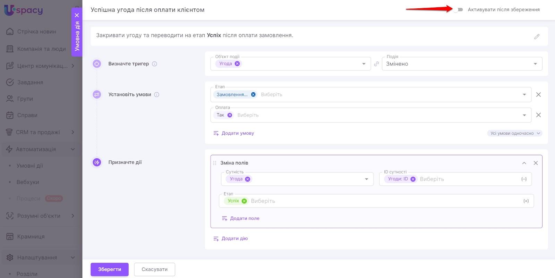Image resolution: width=555 pixels, height=278 pixels.
Task: Click the Зберегти button
Action: coord(110,269)
